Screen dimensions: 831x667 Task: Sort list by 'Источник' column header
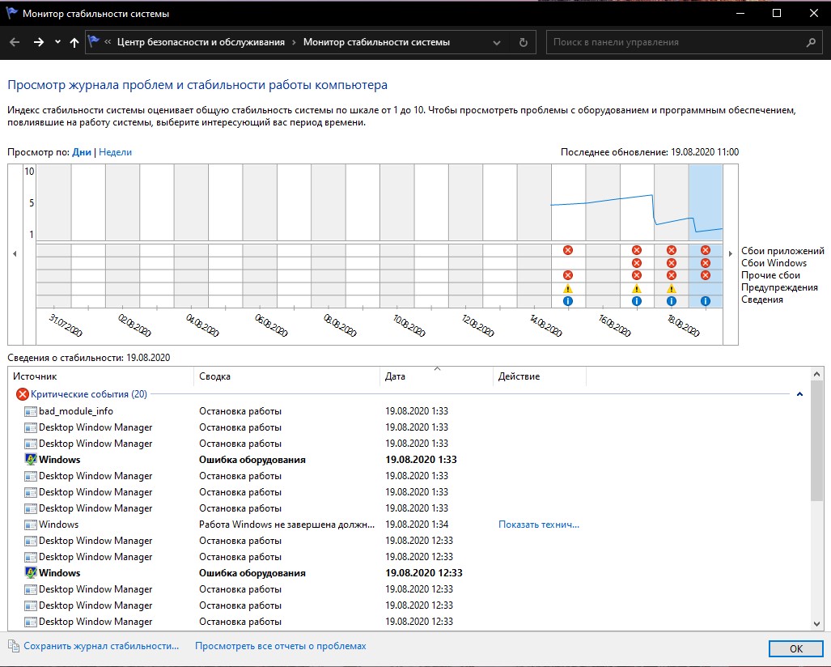(101, 376)
